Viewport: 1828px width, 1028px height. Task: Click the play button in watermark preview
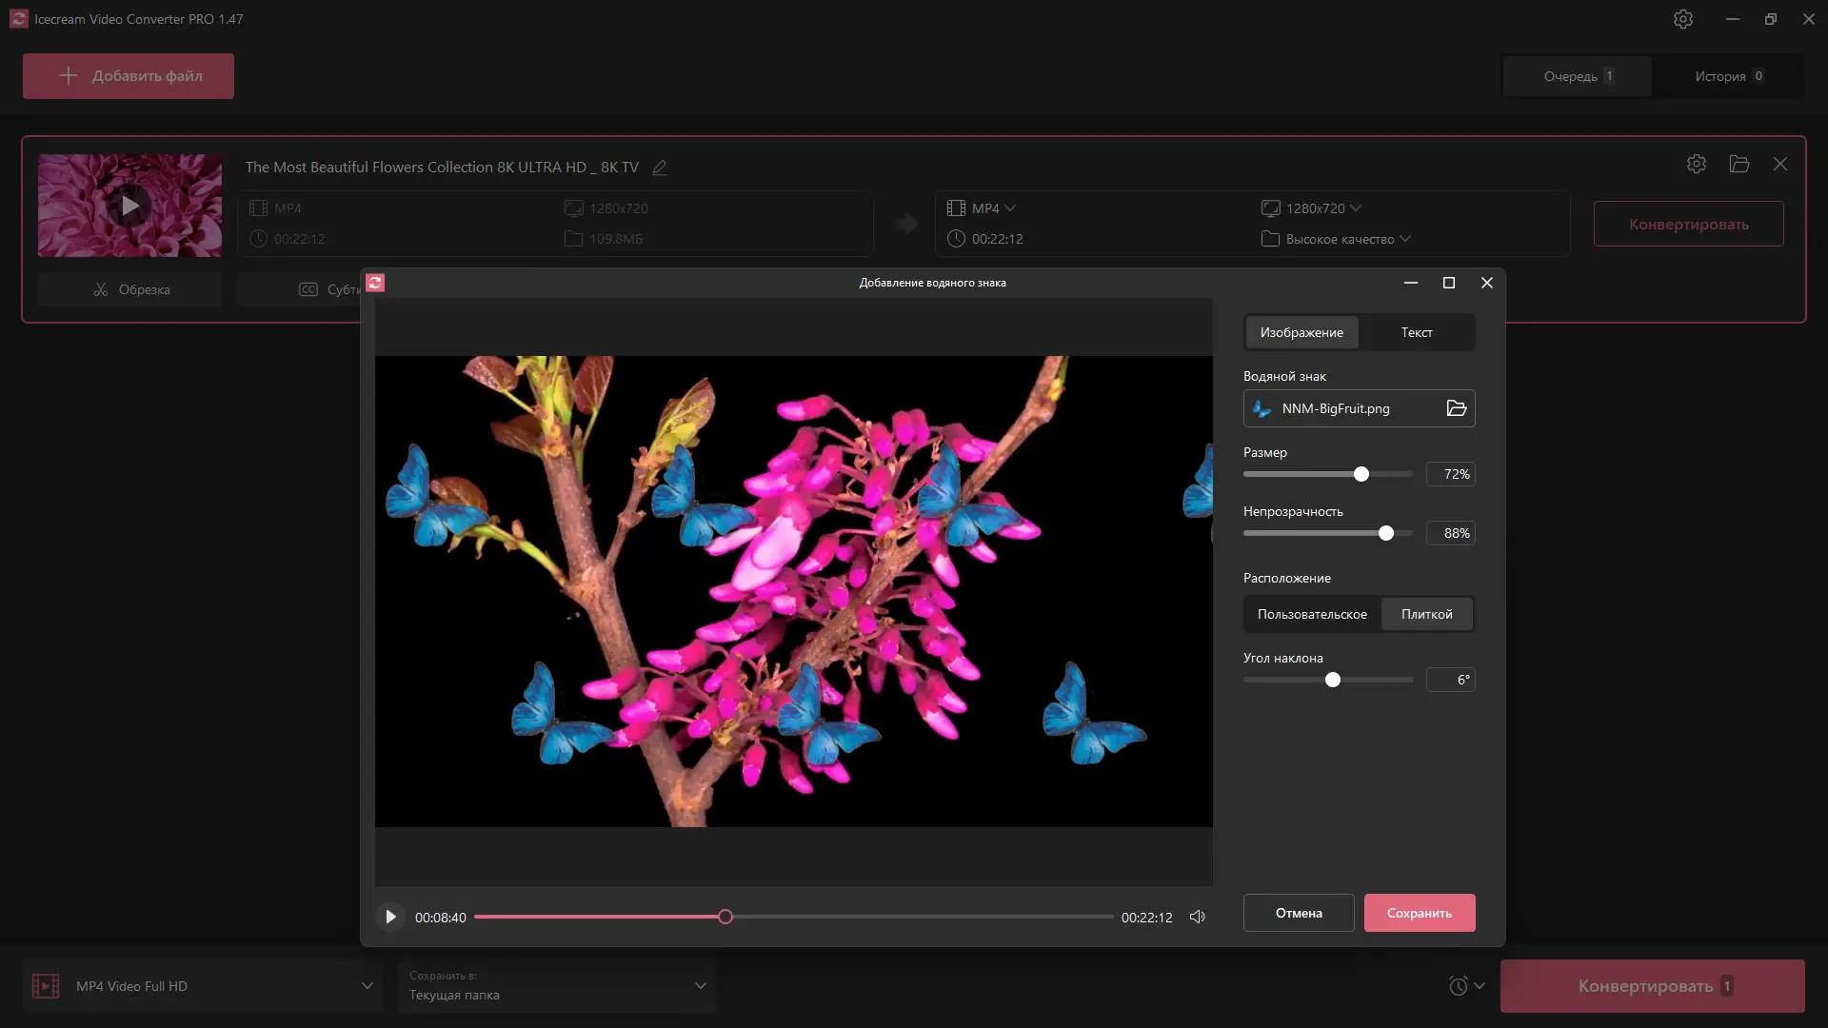pos(390,917)
